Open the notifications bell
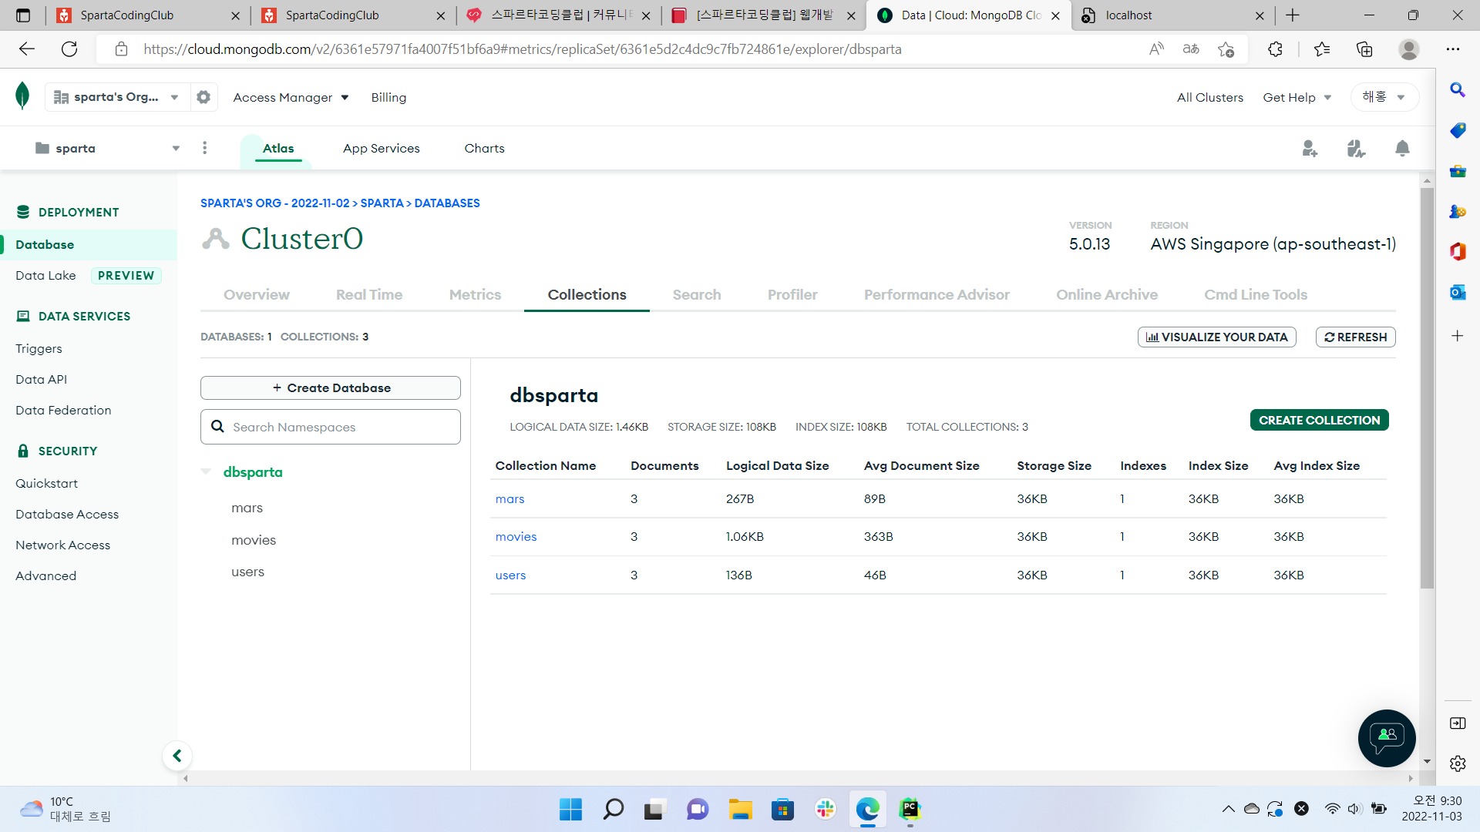 coord(1402,149)
